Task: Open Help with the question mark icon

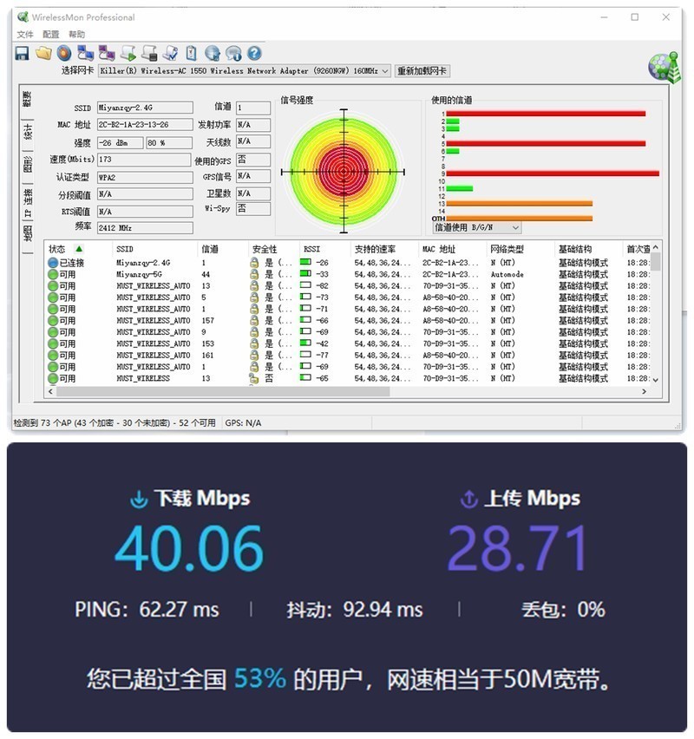Action: (x=252, y=52)
